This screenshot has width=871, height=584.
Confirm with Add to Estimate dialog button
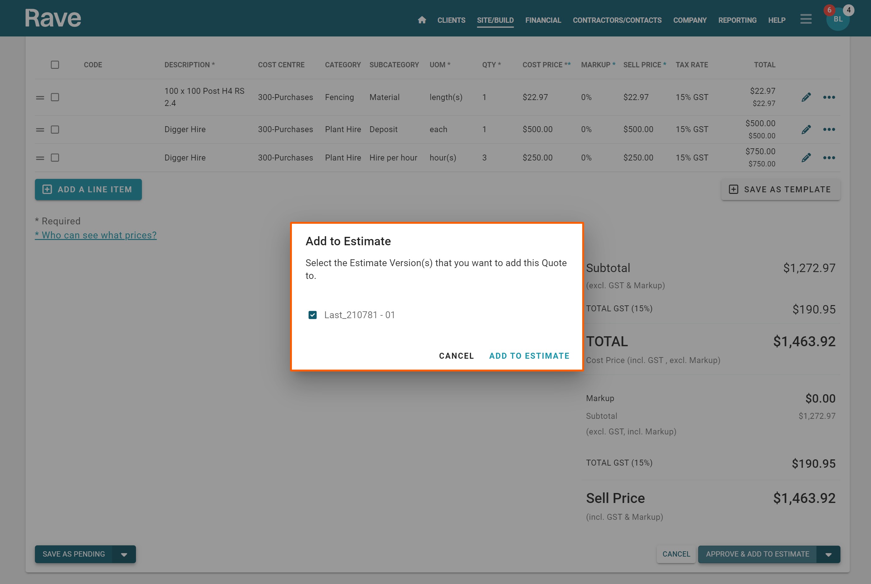coord(529,356)
